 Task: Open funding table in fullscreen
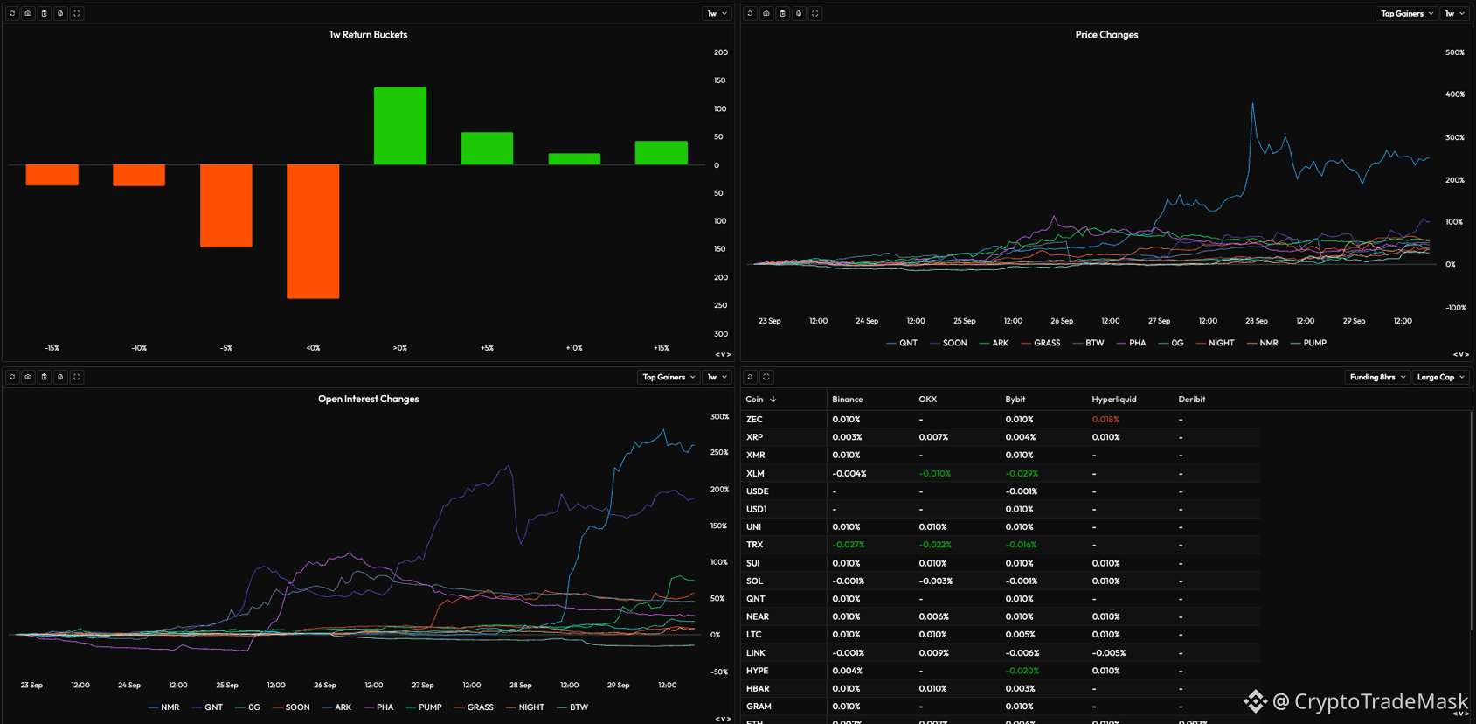point(766,377)
